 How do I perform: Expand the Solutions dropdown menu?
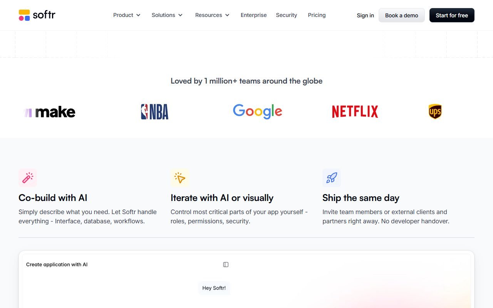tap(167, 15)
